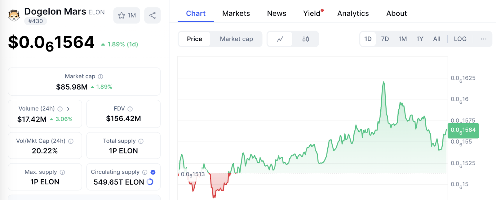
Task: Open the chart more options ellipsis
Action: click(484, 39)
